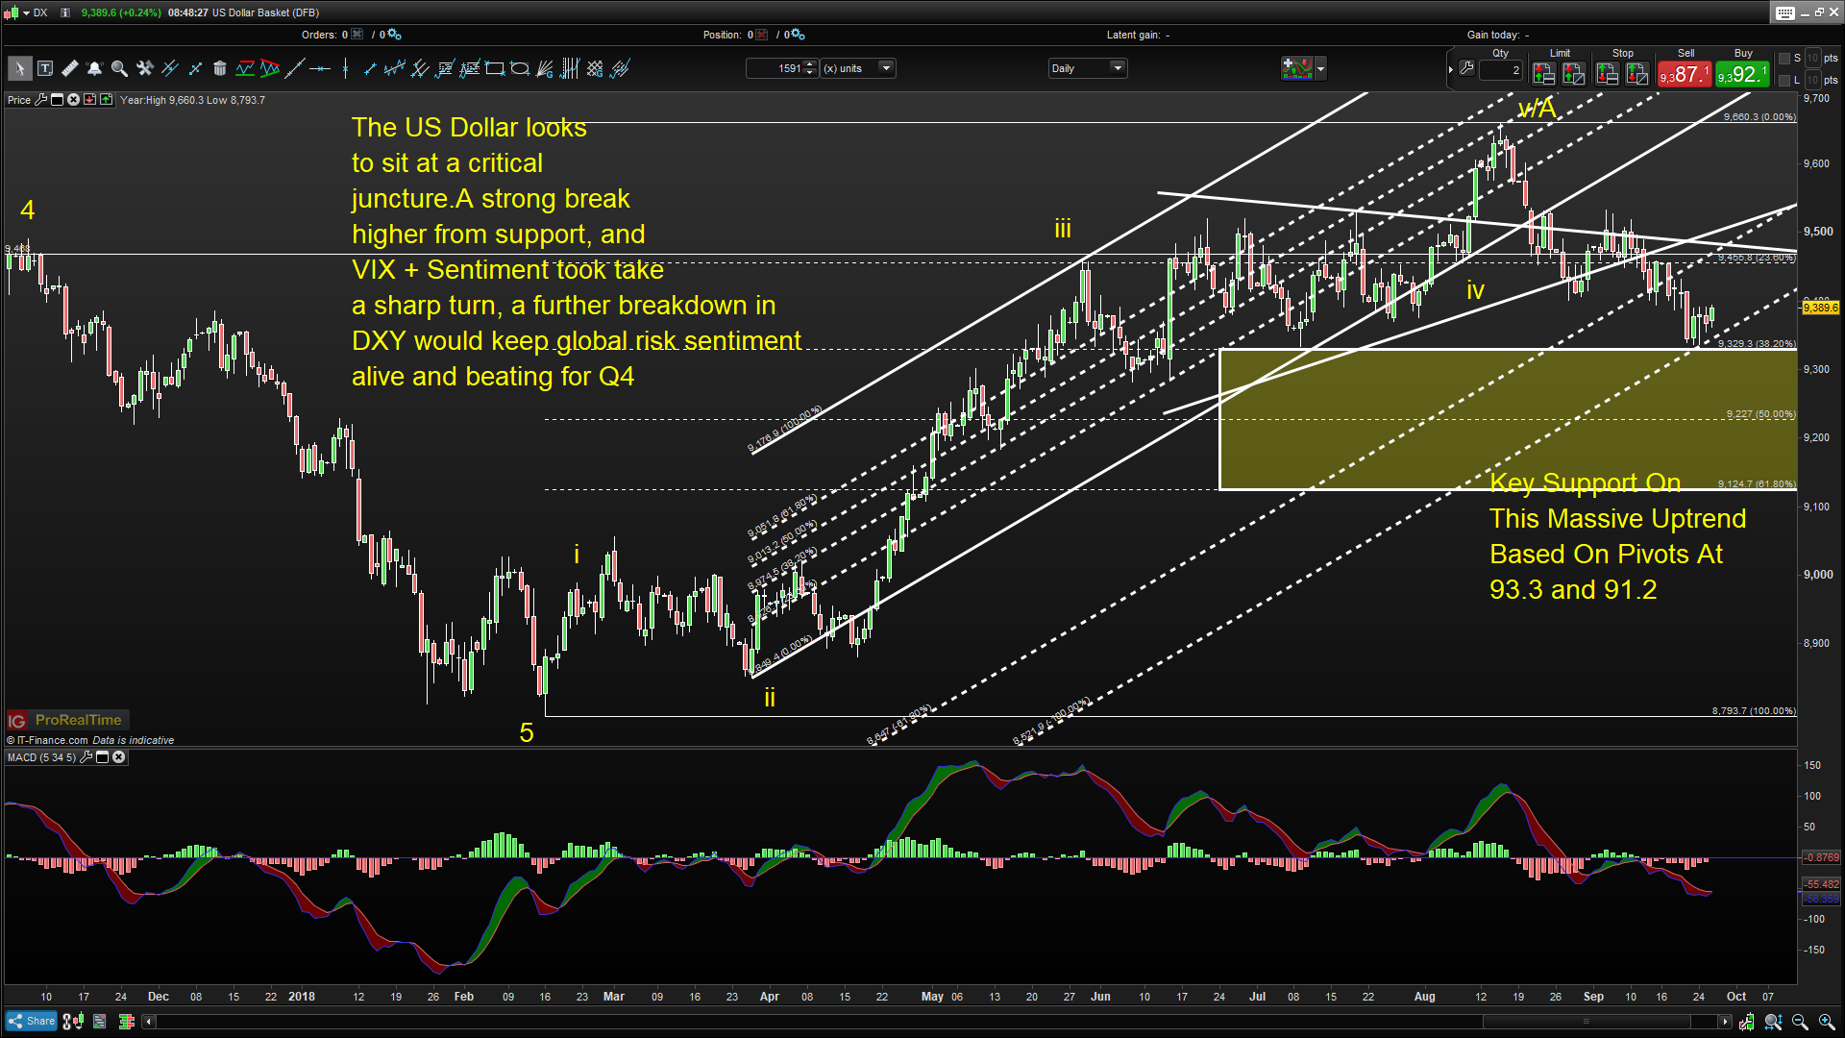The height and width of the screenshot is (1038, 1845).
Task: Open Price panel wrench settings
Action: coord(40,100)
